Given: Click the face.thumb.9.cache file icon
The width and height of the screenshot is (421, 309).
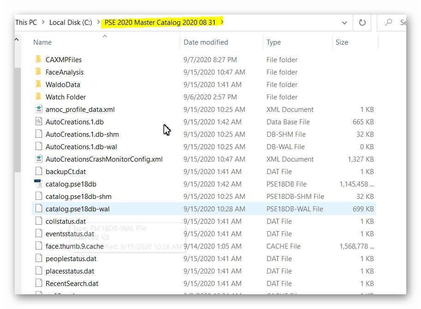Looking at the screenshot, I should click(39, 246).
